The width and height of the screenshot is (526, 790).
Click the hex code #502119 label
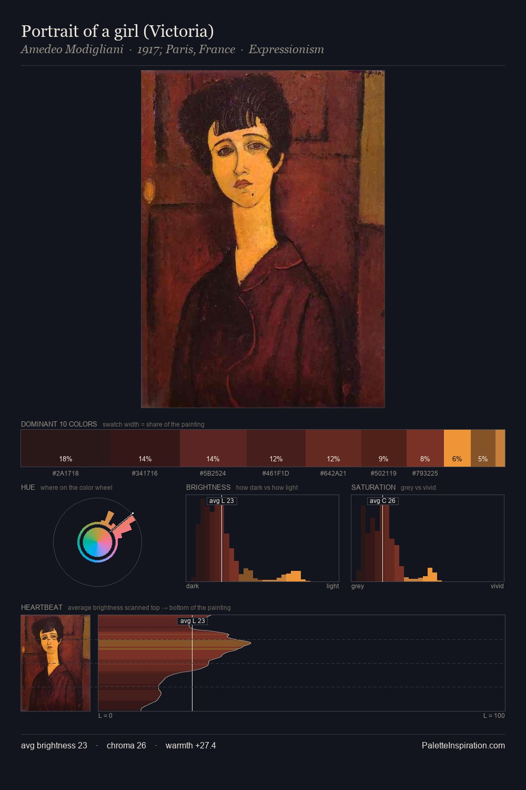click(x=383, y=473)
